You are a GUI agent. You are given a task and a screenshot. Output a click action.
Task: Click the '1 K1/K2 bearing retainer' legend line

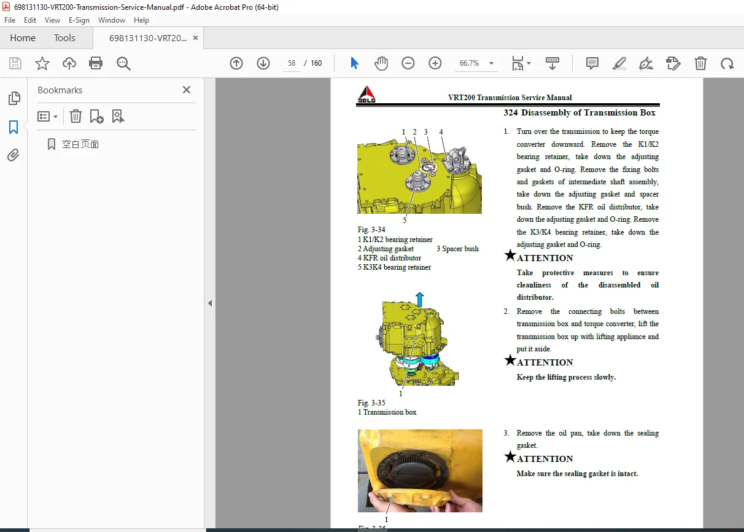[x=395, y=240]
